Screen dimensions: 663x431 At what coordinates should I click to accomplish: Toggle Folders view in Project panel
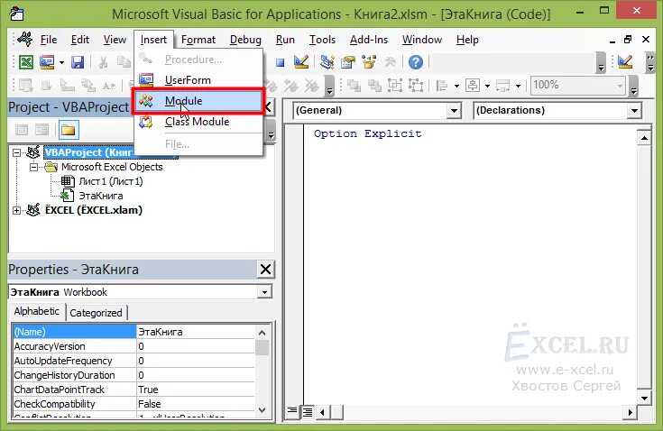coord(68,130)
